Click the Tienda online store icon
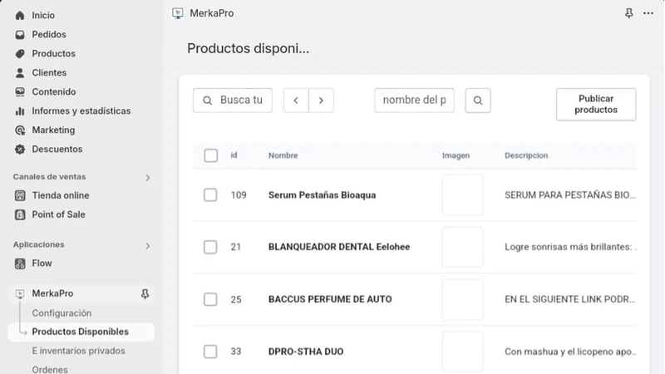The width and height of the screenshot is (665, 374). coord(20,195)
